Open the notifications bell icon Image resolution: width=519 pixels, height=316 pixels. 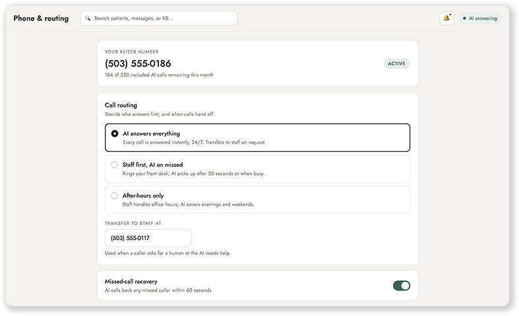coord(446,18)
